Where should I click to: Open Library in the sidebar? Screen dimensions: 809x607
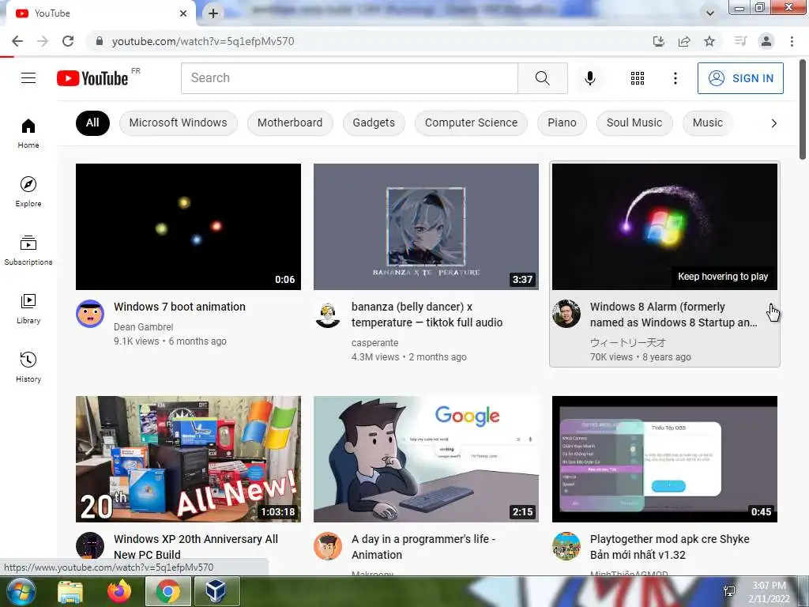coord(28,309)
